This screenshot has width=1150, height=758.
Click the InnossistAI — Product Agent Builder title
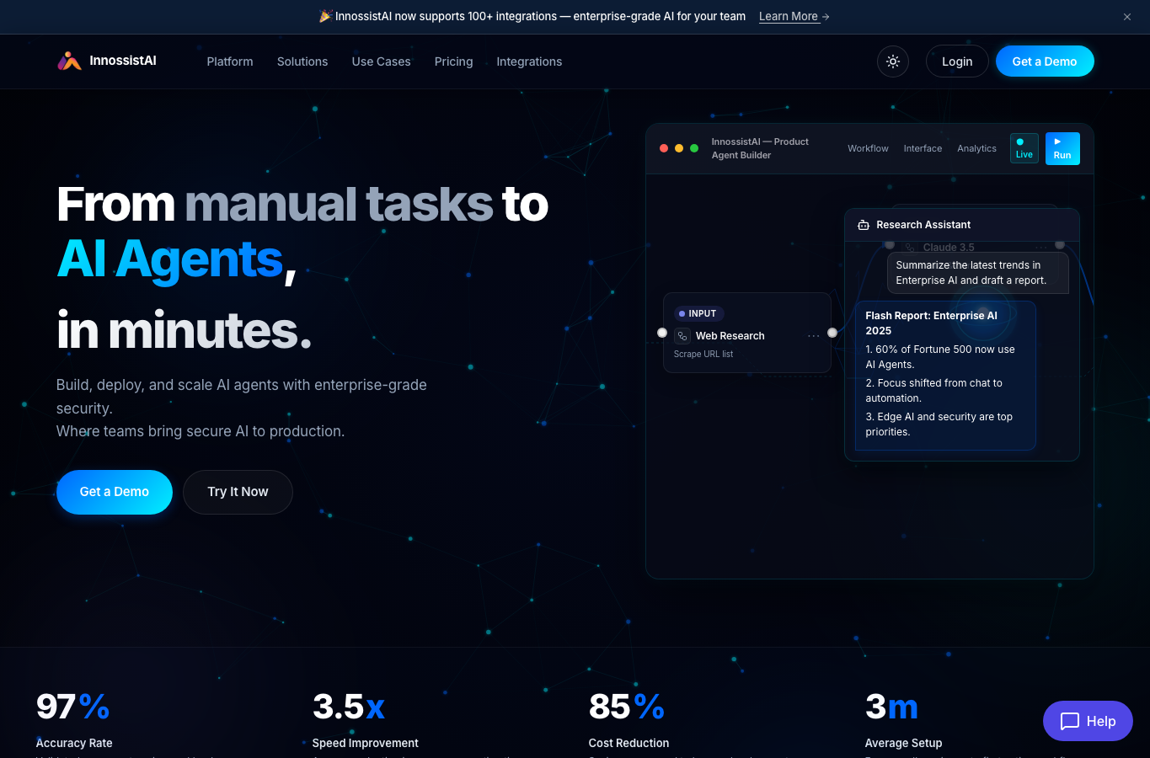point(759,148)
